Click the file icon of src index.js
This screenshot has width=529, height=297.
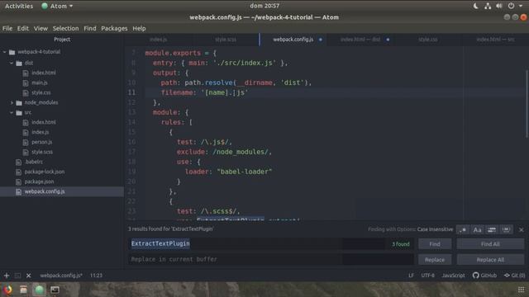pyautogui.click(x=26, y=132)
